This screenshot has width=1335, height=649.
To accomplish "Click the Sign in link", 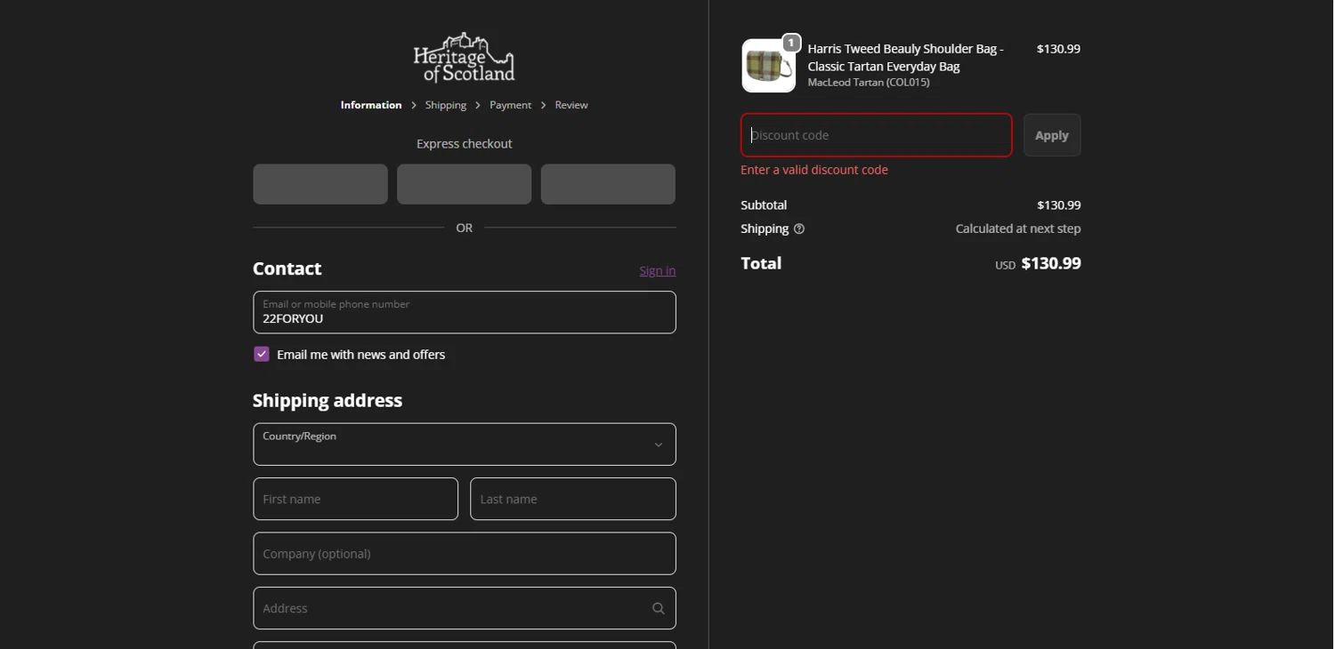I will 658,271.
